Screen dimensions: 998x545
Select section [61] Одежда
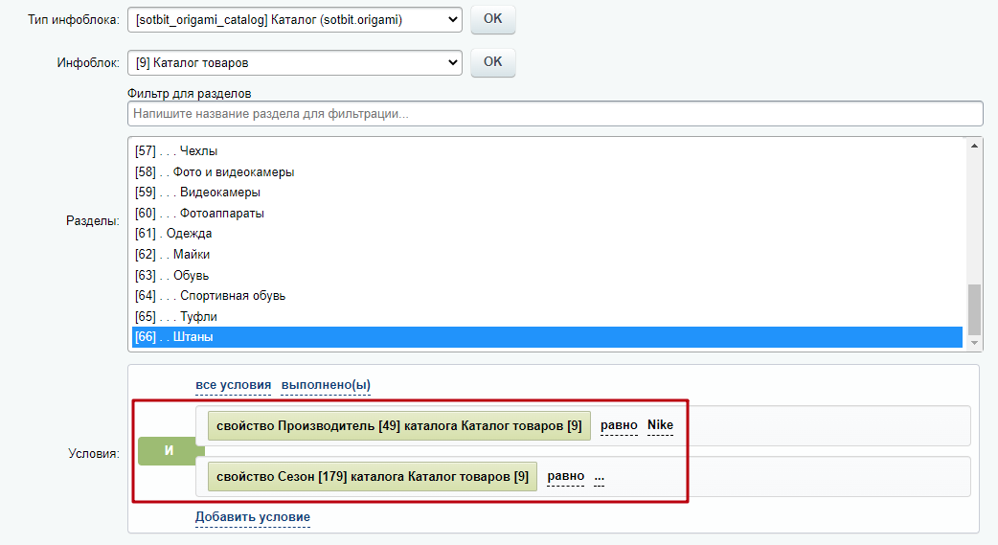(x=547, y=234)
